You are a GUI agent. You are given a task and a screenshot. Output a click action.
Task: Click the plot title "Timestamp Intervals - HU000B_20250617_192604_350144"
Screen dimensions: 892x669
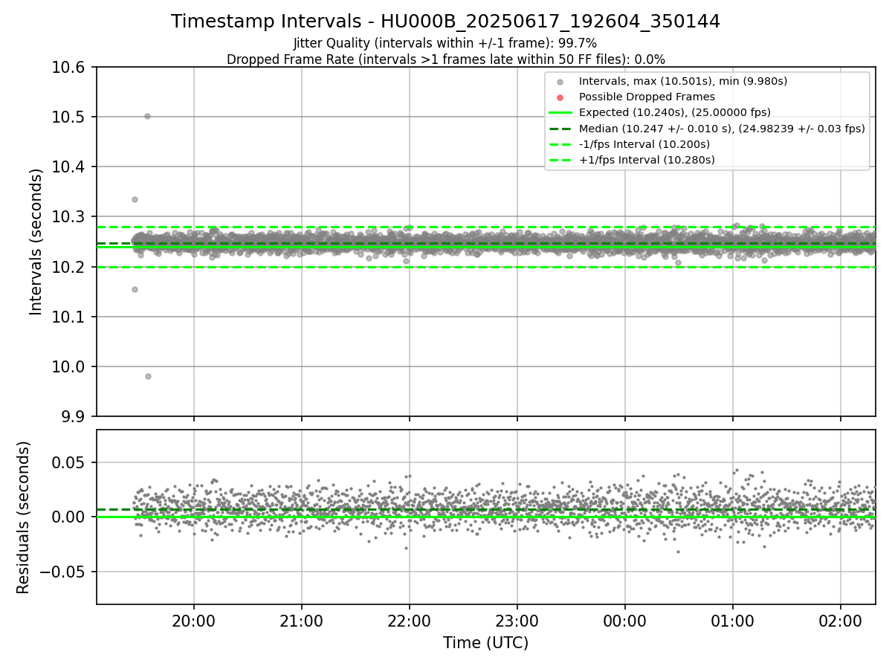[x=445, y=22]
